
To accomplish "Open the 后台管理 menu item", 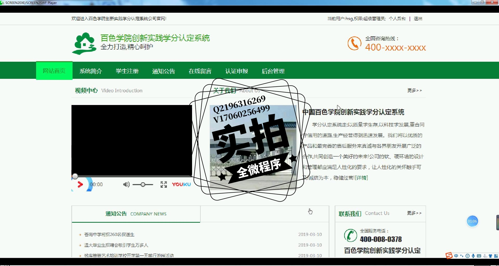I will coord(273,71).
